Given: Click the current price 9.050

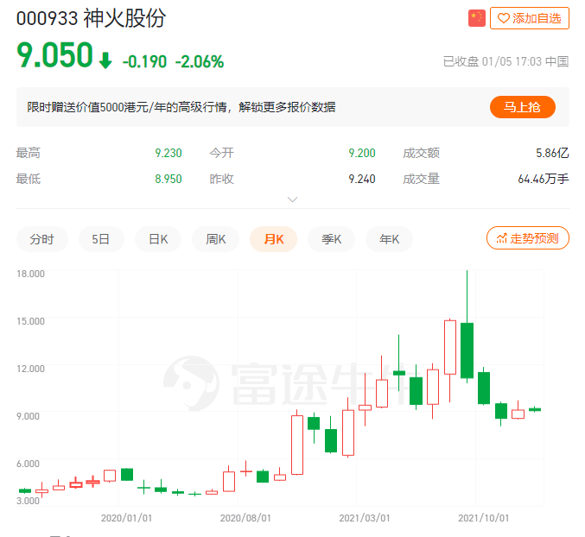Looking at the screenshot, I should pos(54,54).
